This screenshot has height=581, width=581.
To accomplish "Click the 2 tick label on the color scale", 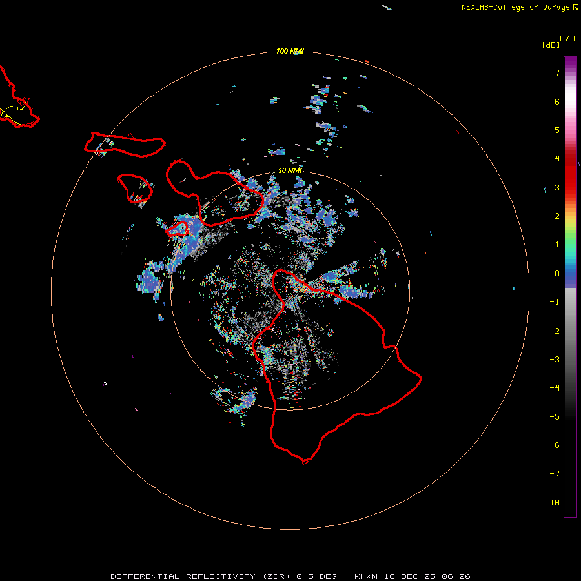I will click(557, 216).
